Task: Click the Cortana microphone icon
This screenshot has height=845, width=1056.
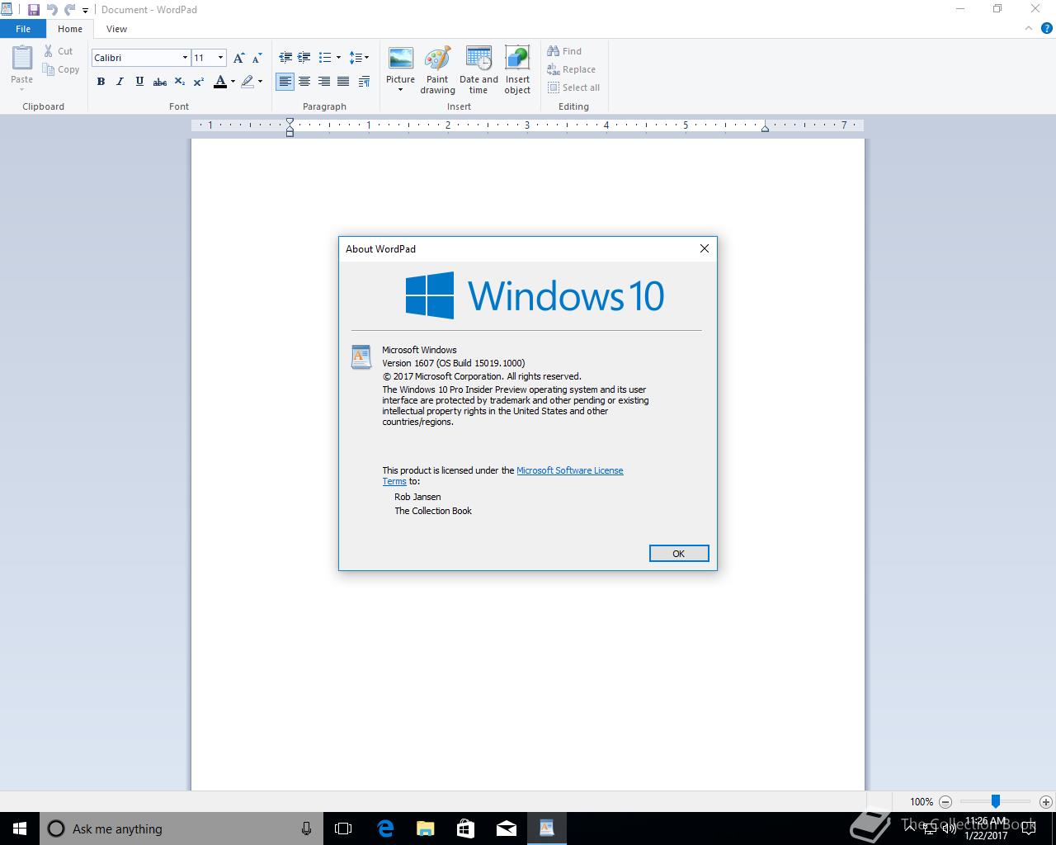Action: click(306, 828)
